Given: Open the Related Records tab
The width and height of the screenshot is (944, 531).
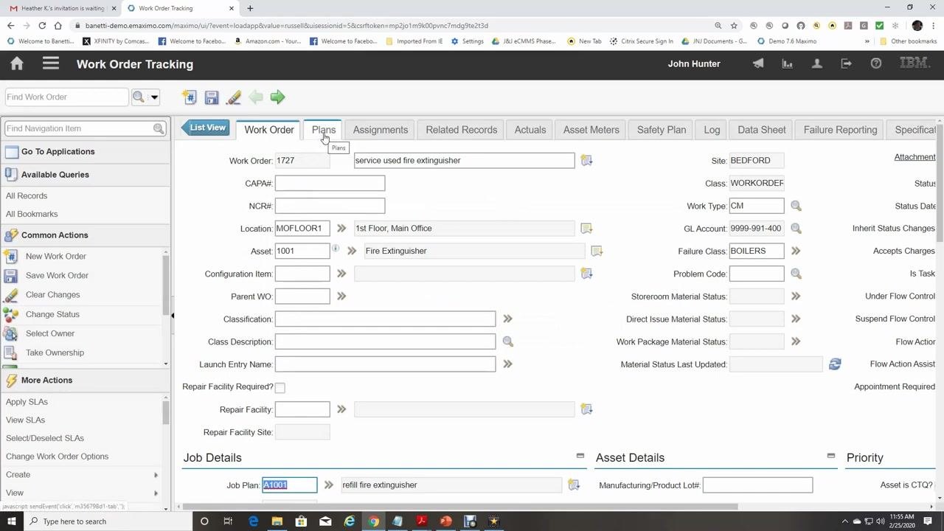Looking at the screenshot, I should coord(462,130).
